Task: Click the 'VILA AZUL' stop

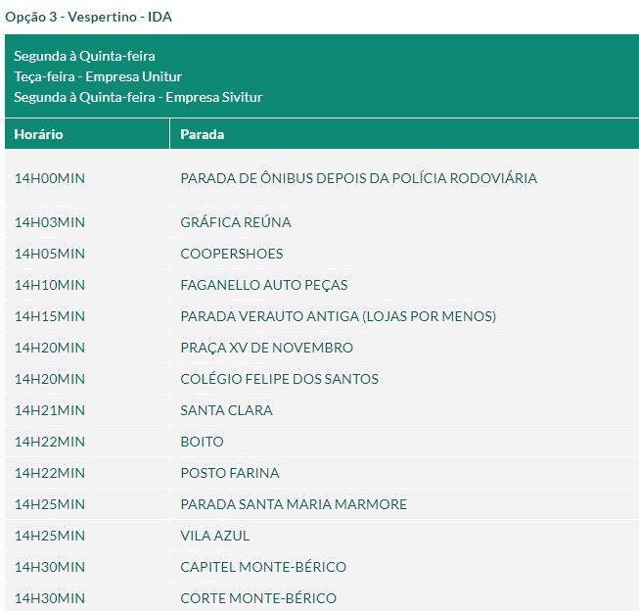Action: click(215, 536)
